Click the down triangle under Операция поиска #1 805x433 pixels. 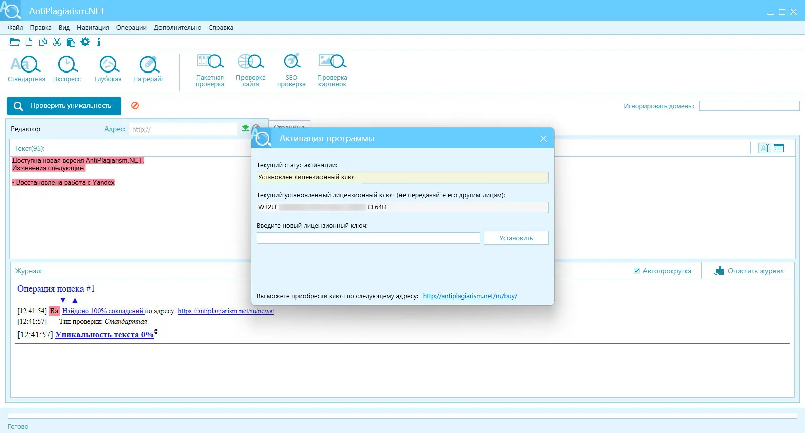tap(63, 300)
